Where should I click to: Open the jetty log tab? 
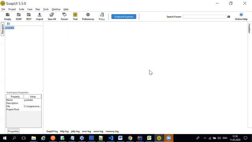(x=75, y=131)
